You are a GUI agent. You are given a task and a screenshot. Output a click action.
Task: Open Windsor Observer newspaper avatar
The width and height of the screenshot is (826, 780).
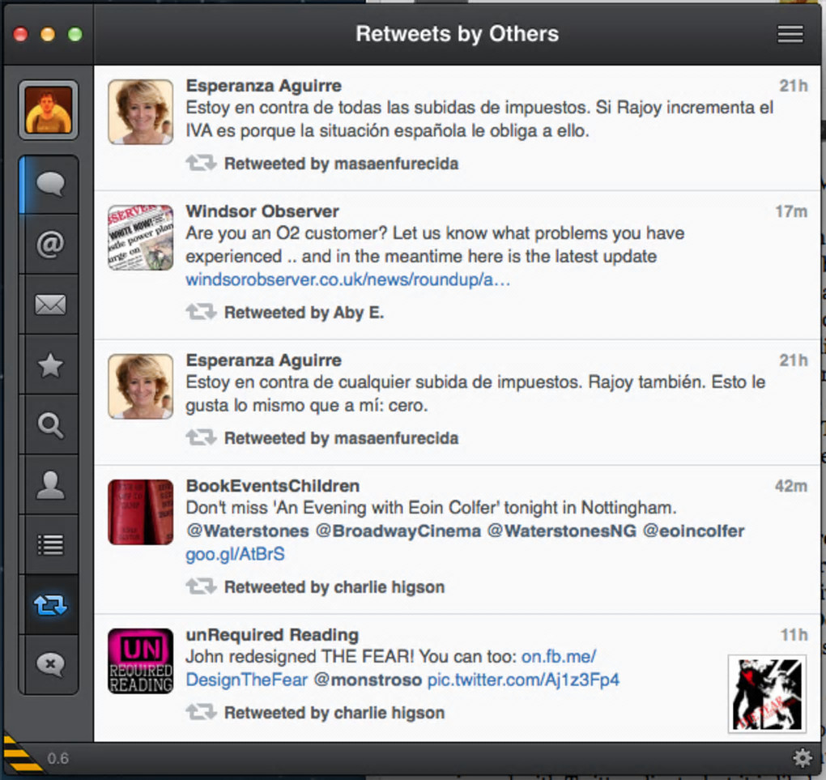tap(140, 237)
